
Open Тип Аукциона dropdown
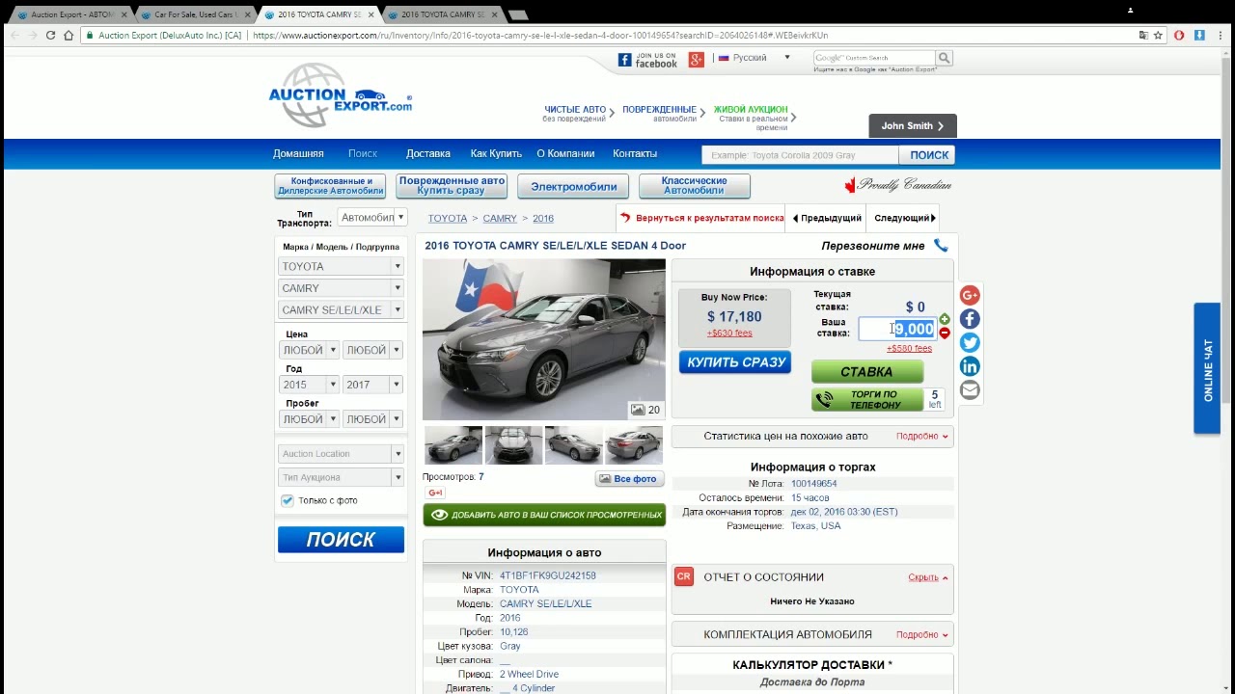click(x=341, y=477)
